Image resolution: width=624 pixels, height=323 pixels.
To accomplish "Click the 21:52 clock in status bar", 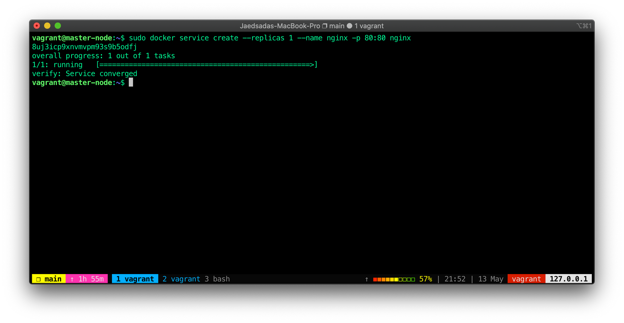I will (455, 279).
